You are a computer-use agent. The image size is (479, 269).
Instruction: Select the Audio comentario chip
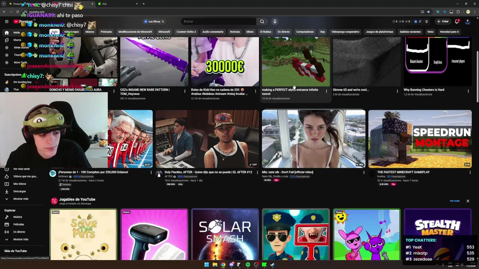pos(213,32)
